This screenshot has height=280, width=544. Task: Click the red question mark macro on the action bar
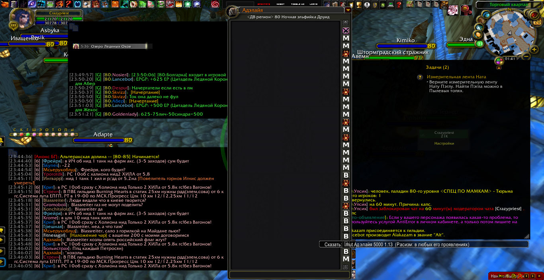click(x=68, y=4)
